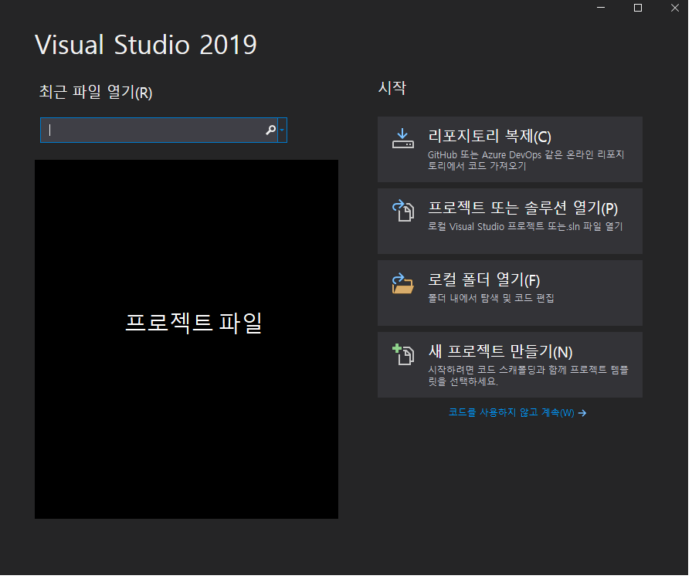Viewport: 692px width, 579px height.
Task: Click the 프로젝트 파일 recent list area
Action: pyautogui.click(x=188, y=340)
